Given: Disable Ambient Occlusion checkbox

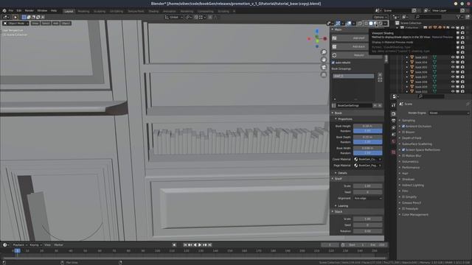Looking at the screenshot, I should (x=403, y=126).
